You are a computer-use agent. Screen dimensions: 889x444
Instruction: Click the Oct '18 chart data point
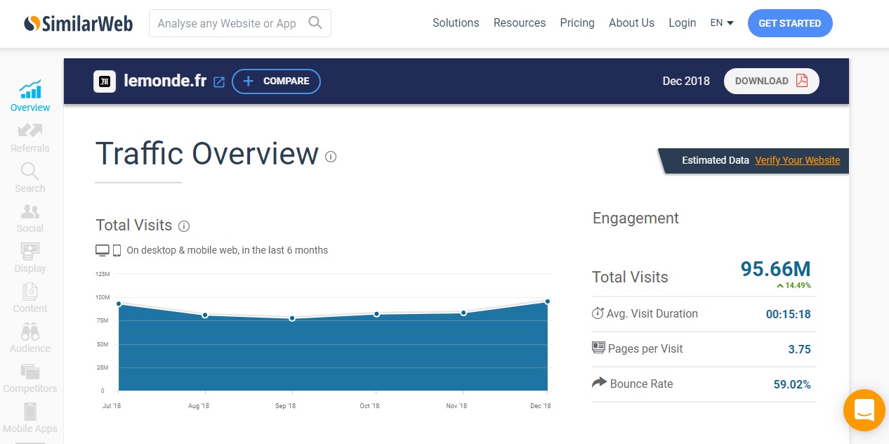377,314
